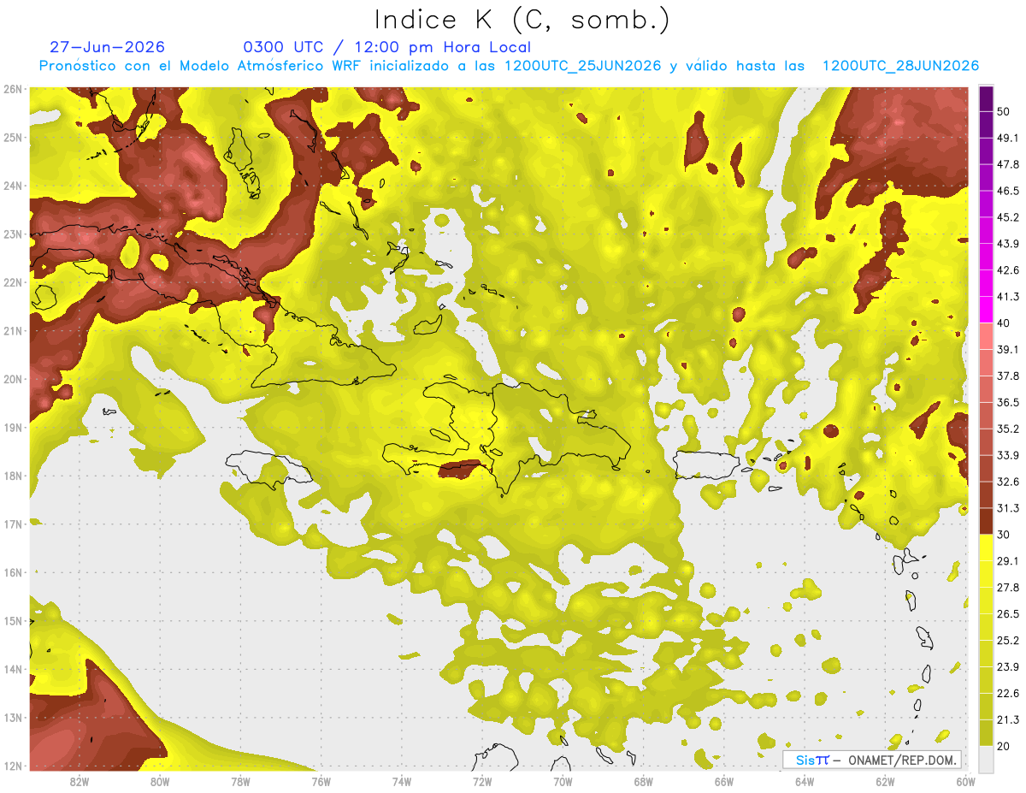Click colorbar value "39.1"
1026x793 pixels.
[x=1008, y=350]
